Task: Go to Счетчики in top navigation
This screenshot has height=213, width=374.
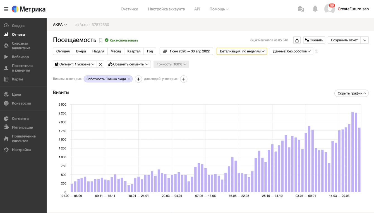Action: click(129, 9)
